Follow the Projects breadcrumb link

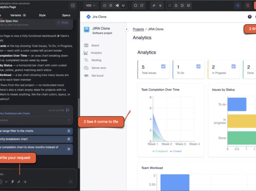(138, 29)
